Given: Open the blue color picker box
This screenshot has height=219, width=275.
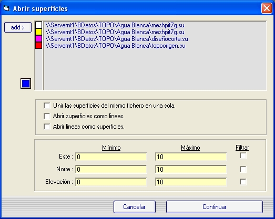Looking at the screenshot, I should 26,84.
